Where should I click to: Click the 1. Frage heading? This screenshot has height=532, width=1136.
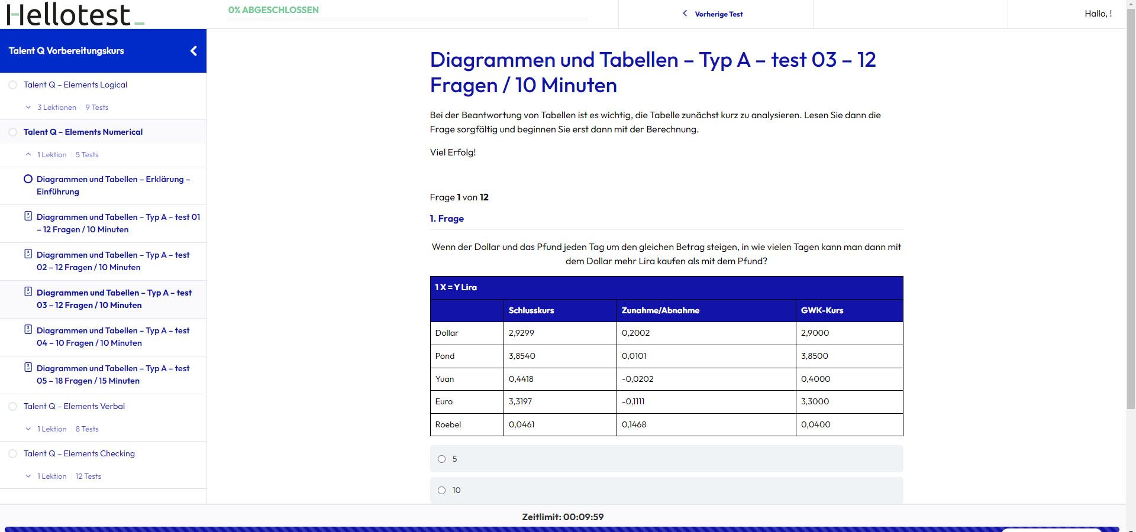pyautogui.click(x=447, y=219)
